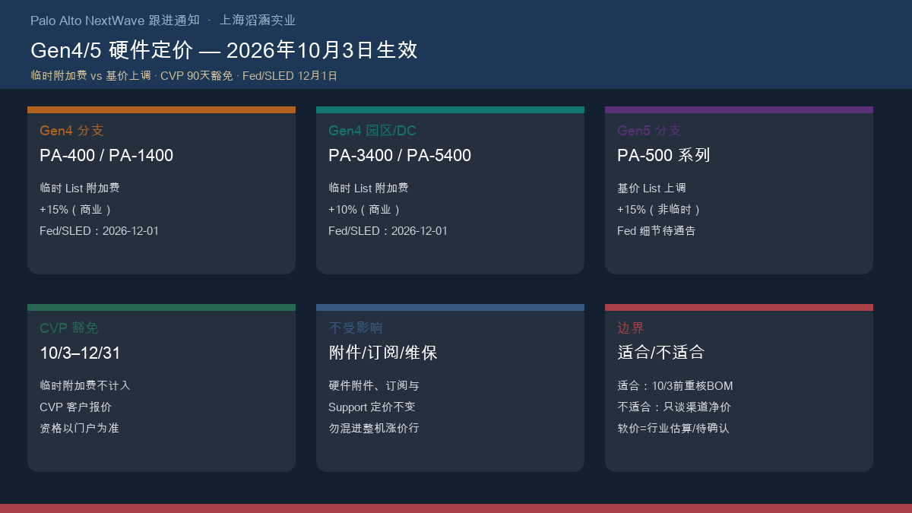Click '临时 List 附加费' in the PA-3400 card
The image size is (912, 513).
point(369,188)
